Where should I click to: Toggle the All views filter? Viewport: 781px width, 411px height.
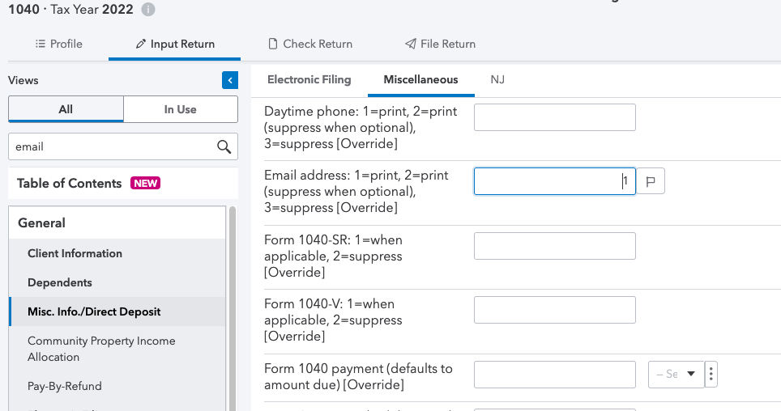[66, 109]
